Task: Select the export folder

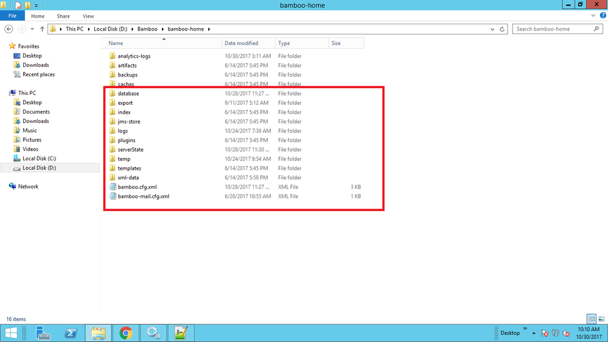Action: click(125, 103)
